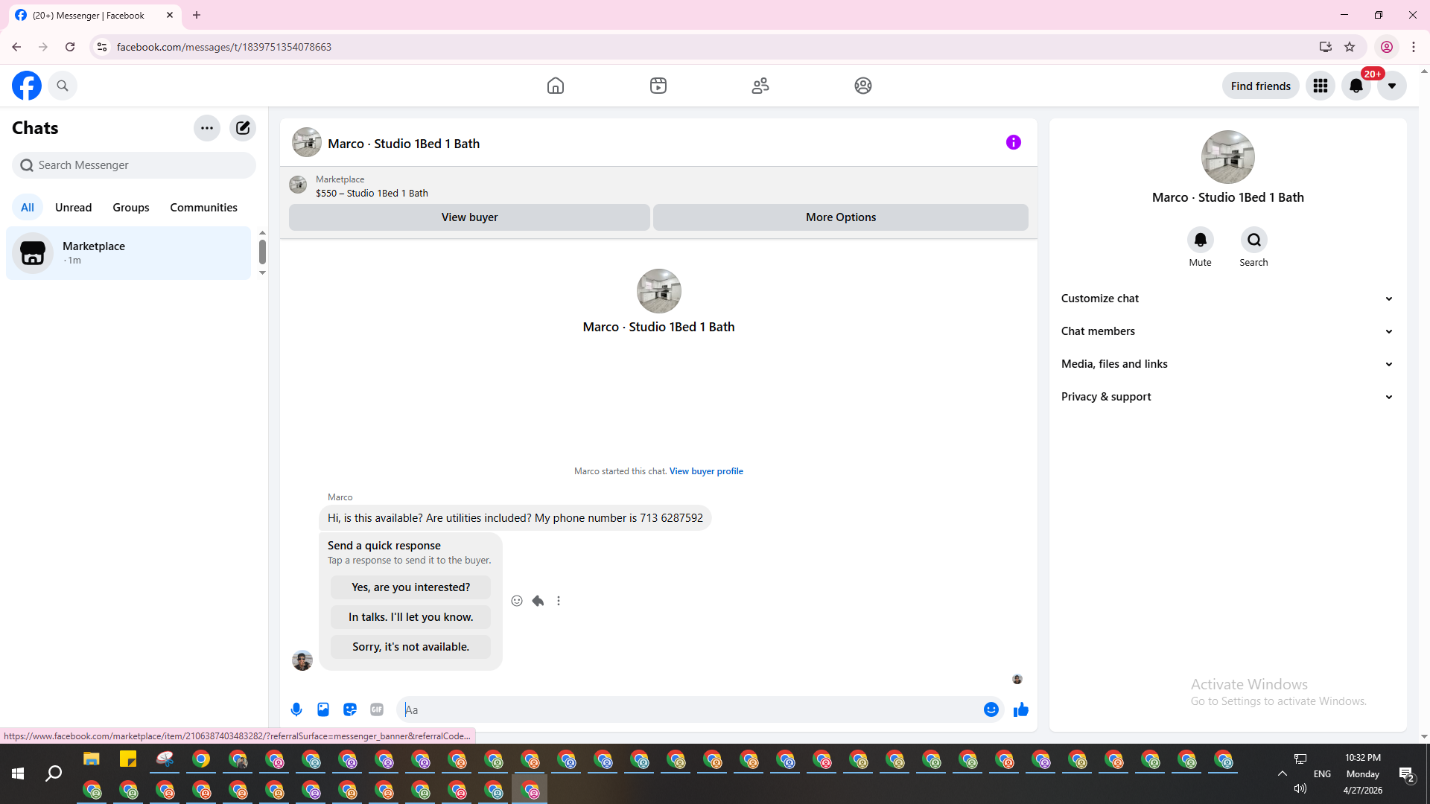Expand Media, files and links section
The width and height of the screenshot is (1430, 804).
pyautogui.click(x=1227, y=364)
